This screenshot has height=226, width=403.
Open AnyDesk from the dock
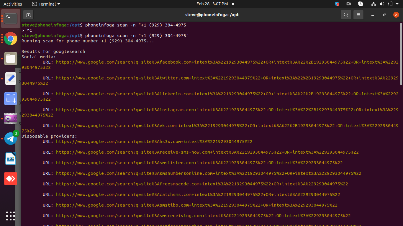pos(11,179)
